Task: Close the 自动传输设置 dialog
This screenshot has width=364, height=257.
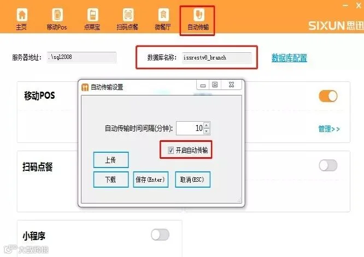Action: [x=231, y=85]
